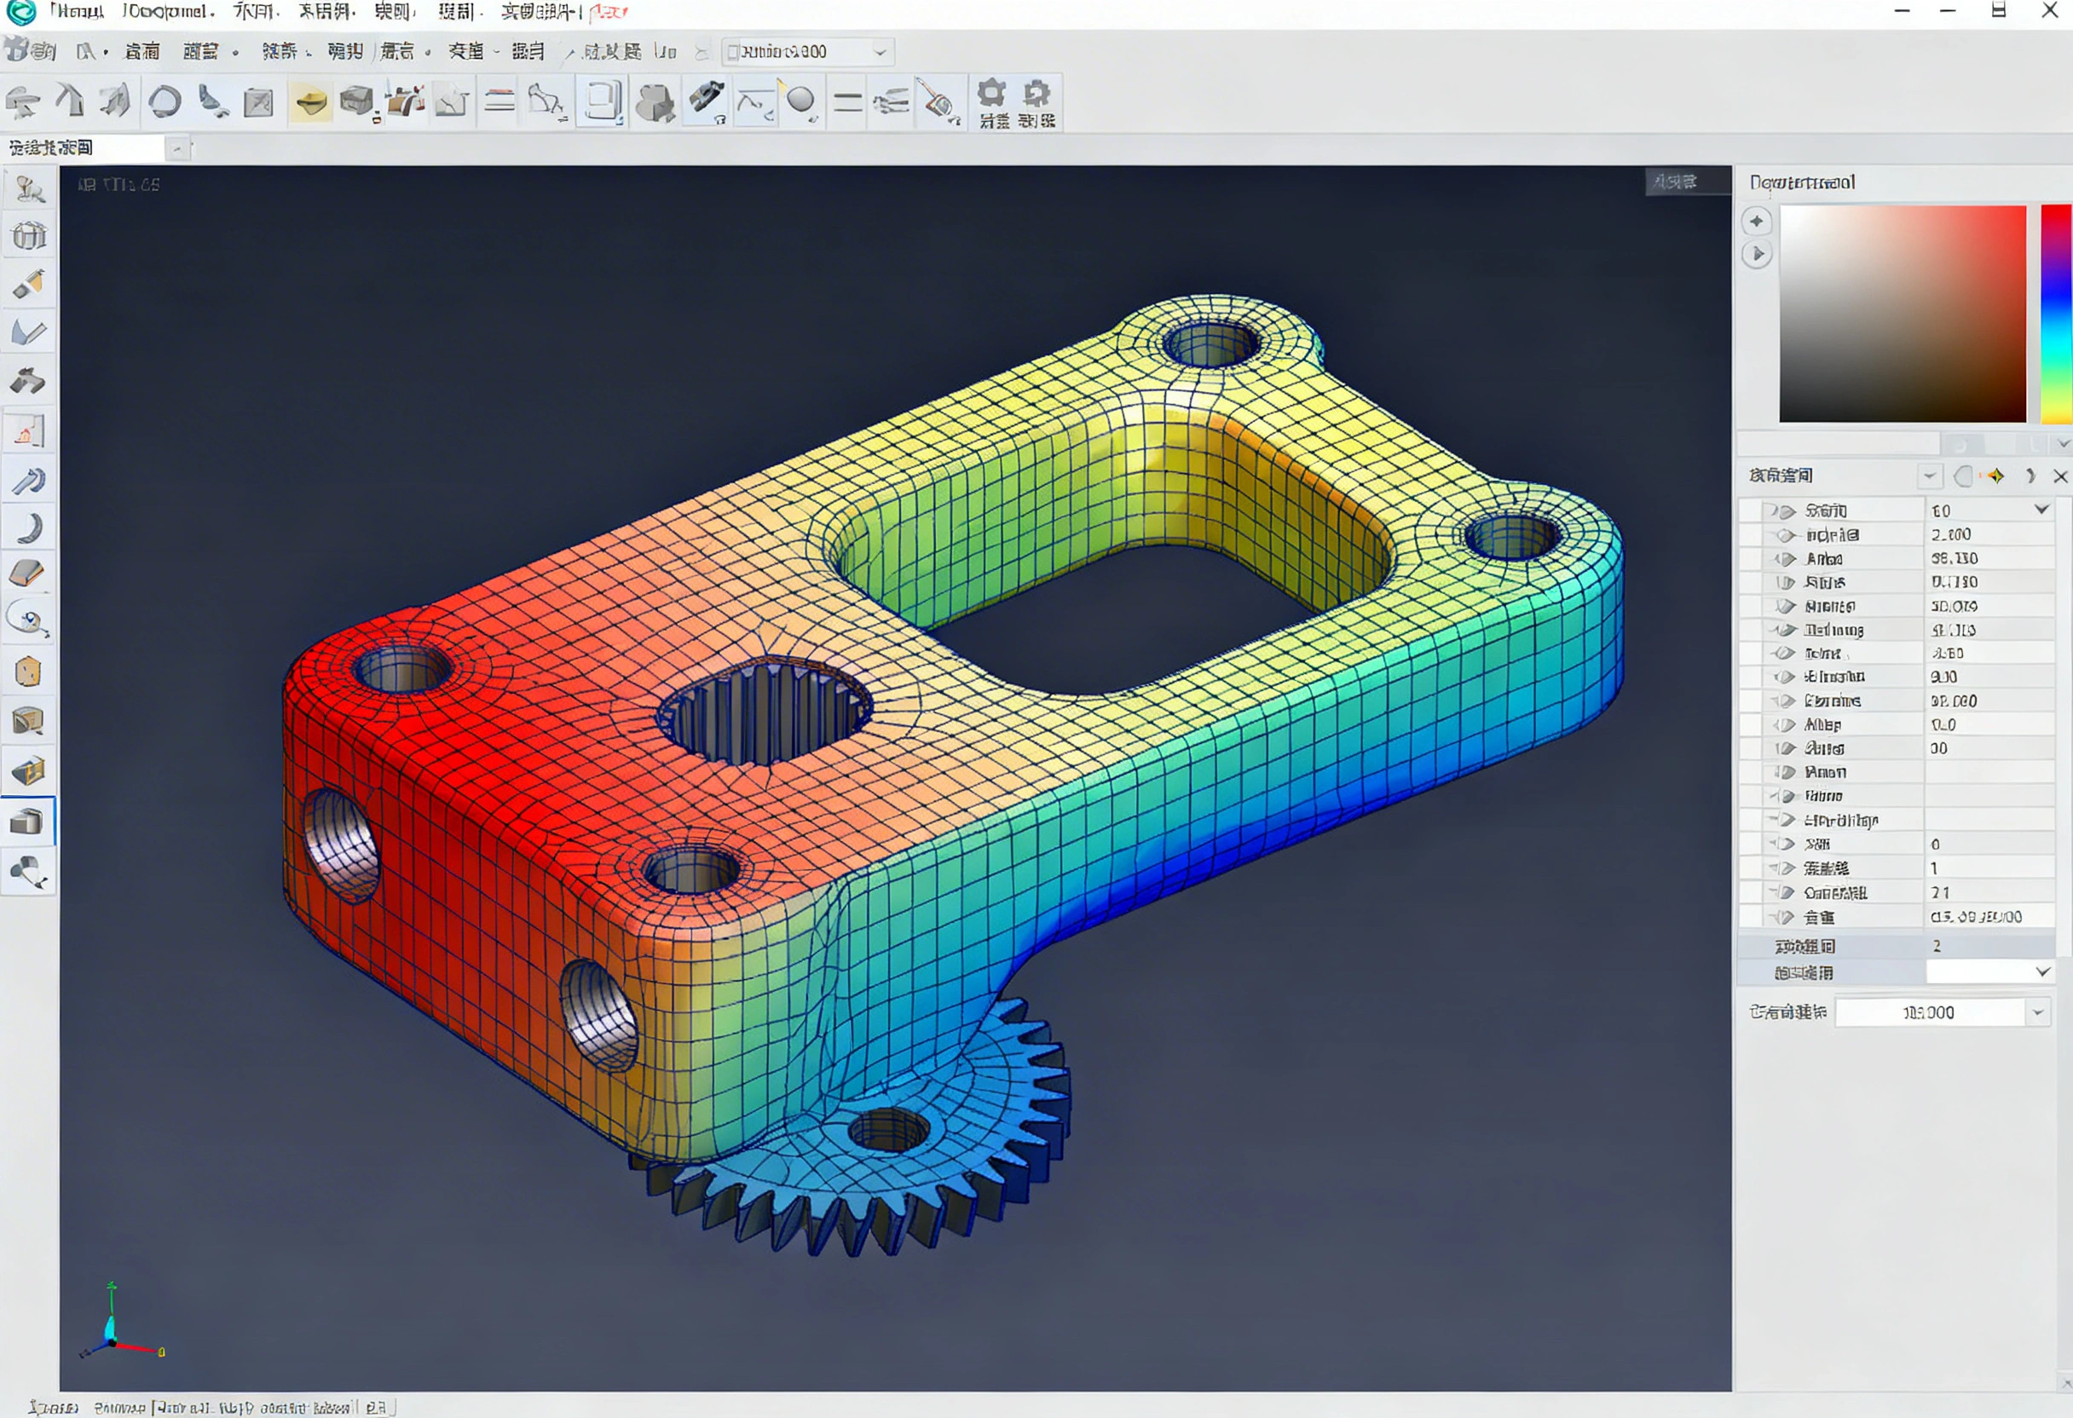Click the crescent moon icon in left sidebar

[30, 528]
